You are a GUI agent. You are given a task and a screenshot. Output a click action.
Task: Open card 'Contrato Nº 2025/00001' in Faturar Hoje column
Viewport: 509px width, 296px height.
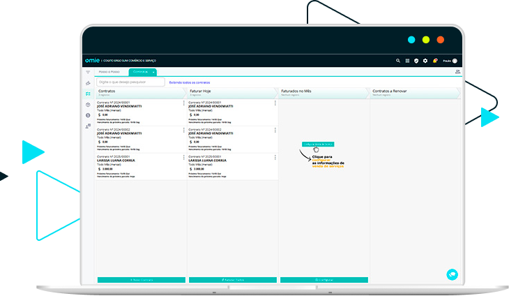coord(232,167)
